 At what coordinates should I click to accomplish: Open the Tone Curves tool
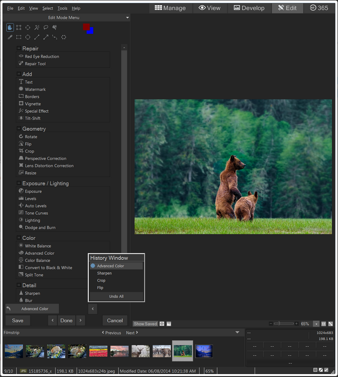(x=36, y=213)
